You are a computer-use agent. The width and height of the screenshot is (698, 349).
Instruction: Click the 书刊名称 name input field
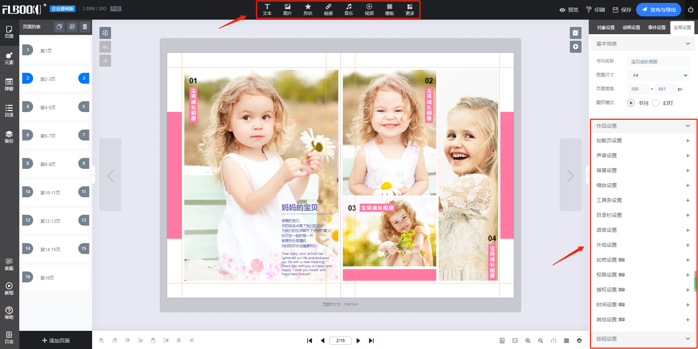coord(658,62)
